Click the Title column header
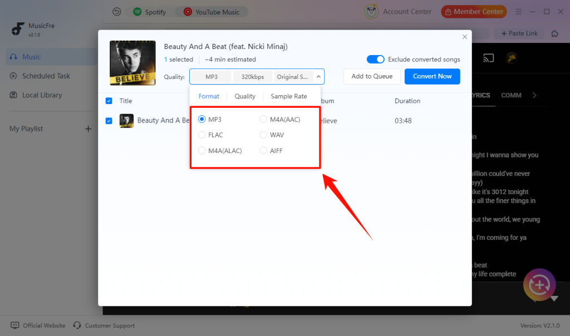The height and width of the screenshot is (336, 570). click(x=126, y=101)
